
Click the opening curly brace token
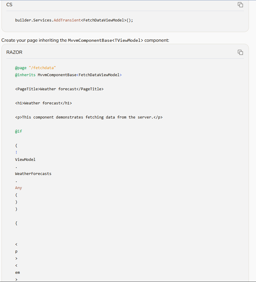16,223
